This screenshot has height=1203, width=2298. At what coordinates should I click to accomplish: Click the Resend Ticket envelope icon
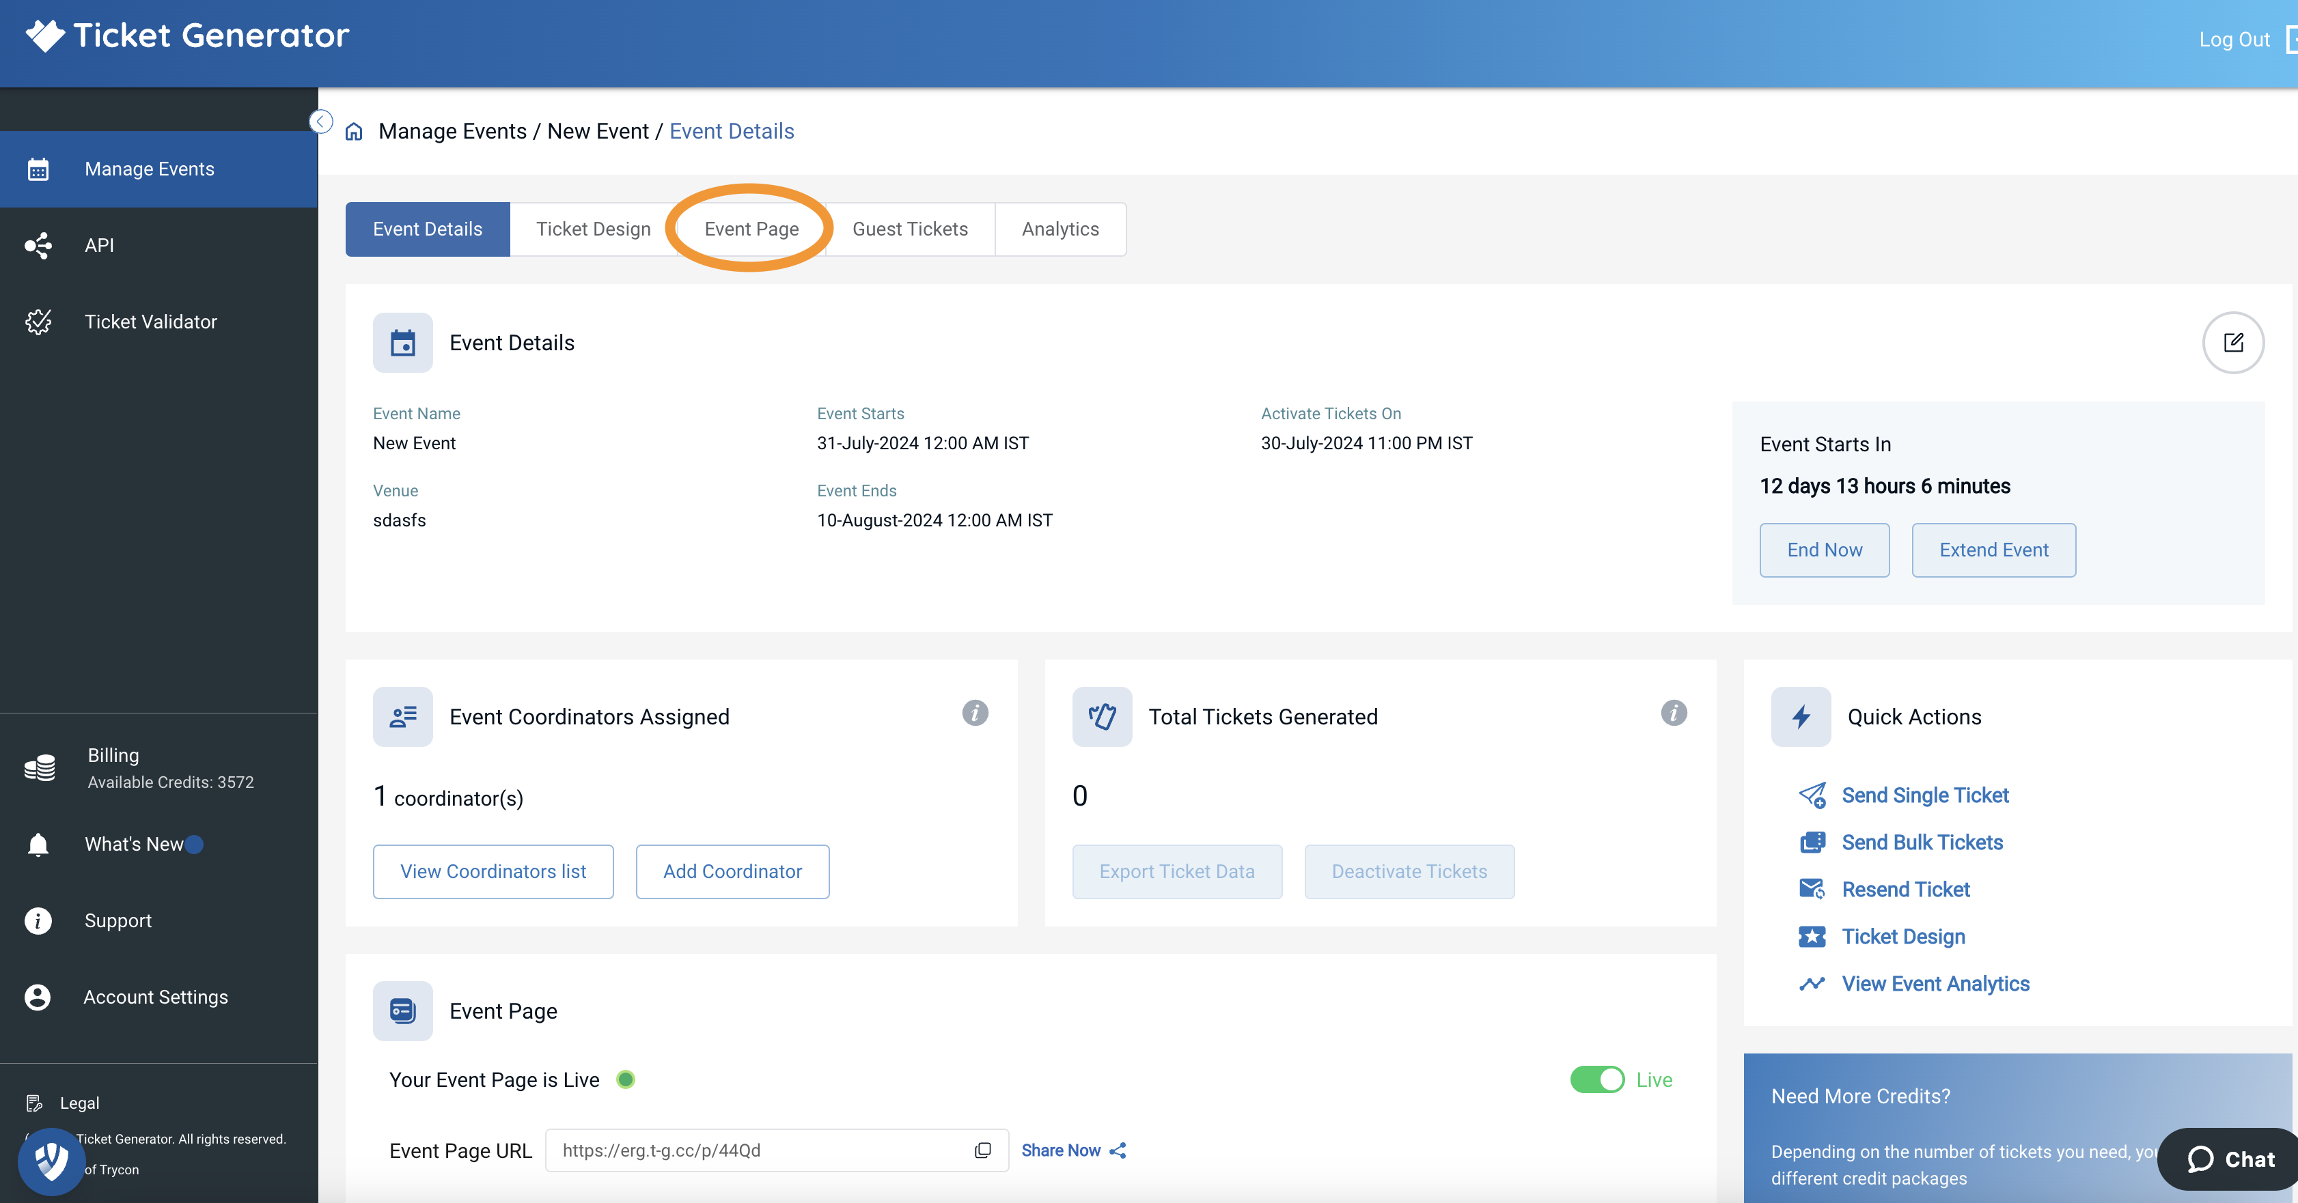tap(1813, 889)
